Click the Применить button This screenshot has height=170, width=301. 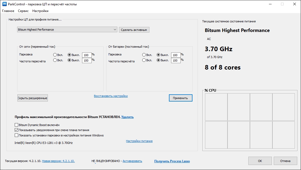180,98
